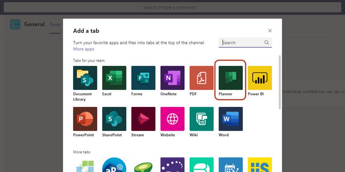
Task: Open the More apps link
Action: pos(84,49)
